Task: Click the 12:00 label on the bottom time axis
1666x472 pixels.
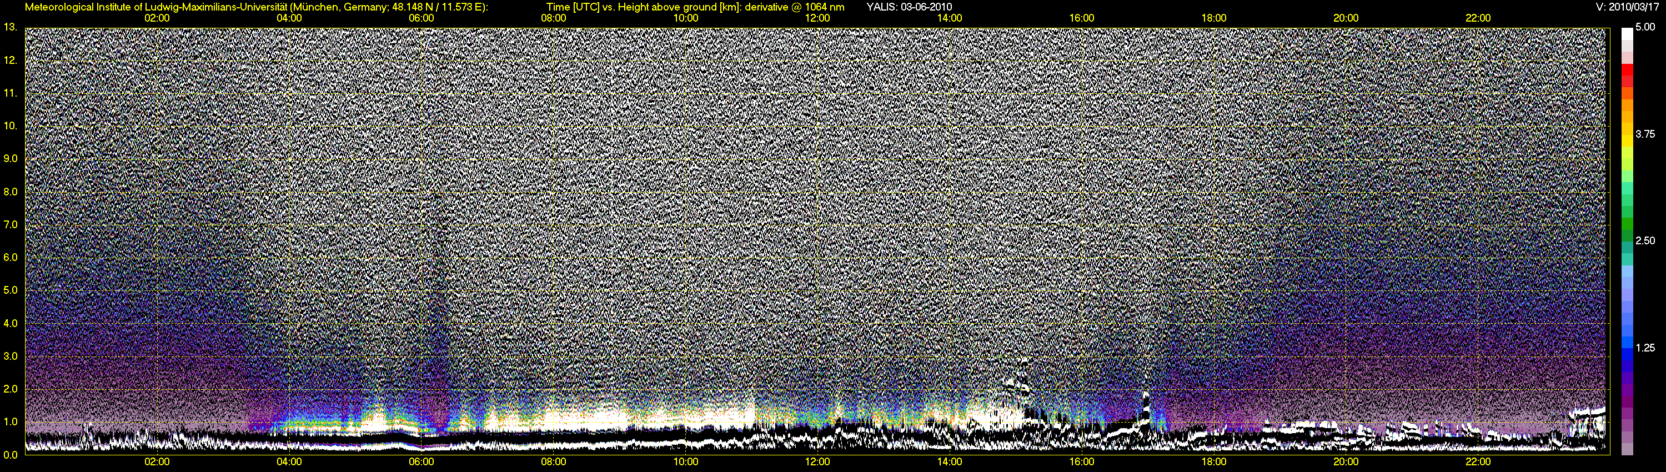Action: pos(817,461)
